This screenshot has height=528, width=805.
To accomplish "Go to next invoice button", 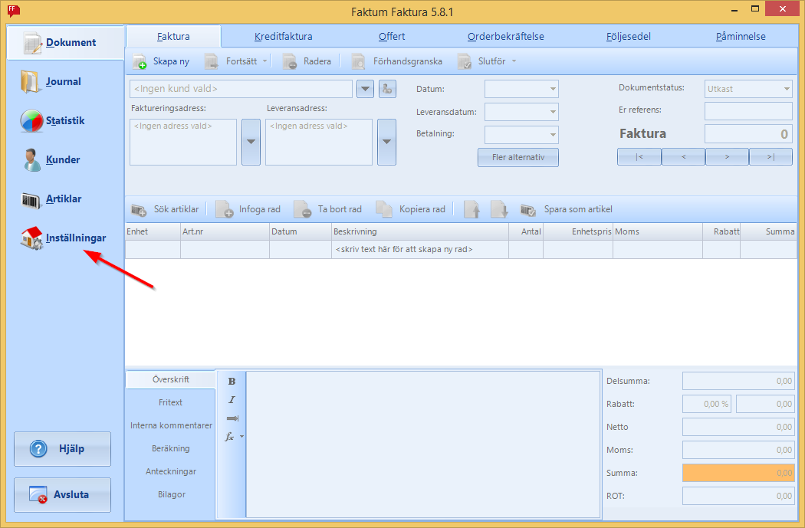I will pyautogui.click(x=727, y=157).
